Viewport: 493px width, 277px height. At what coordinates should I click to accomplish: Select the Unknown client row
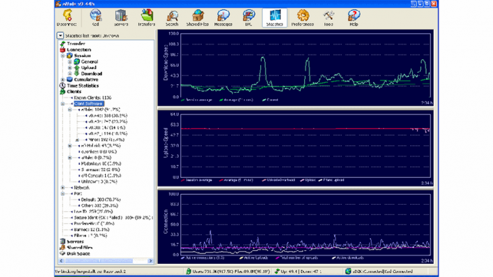click(x=99, y=182)
